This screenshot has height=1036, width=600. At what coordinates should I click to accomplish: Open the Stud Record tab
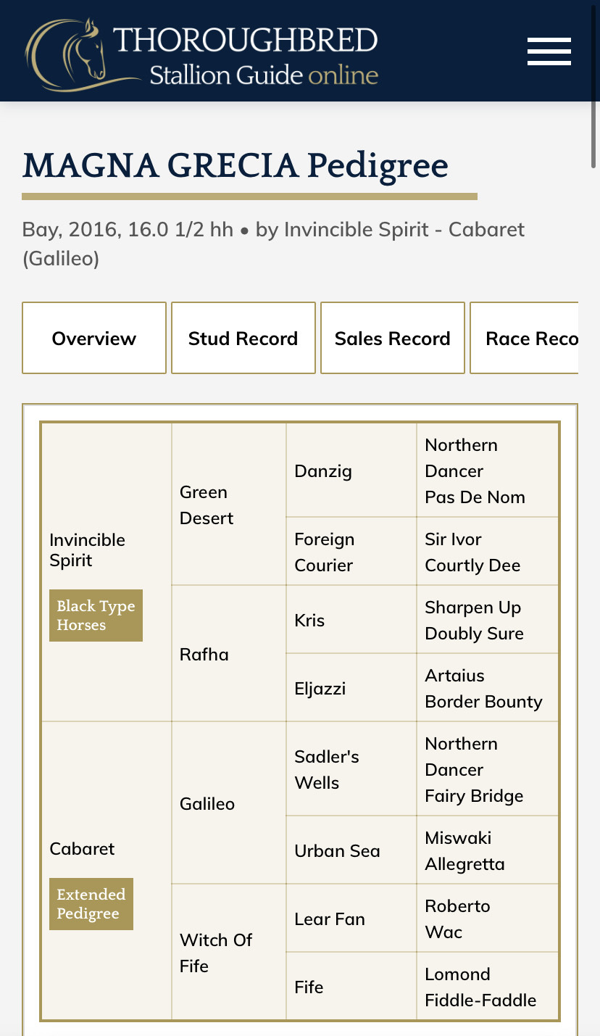(243, 338)
